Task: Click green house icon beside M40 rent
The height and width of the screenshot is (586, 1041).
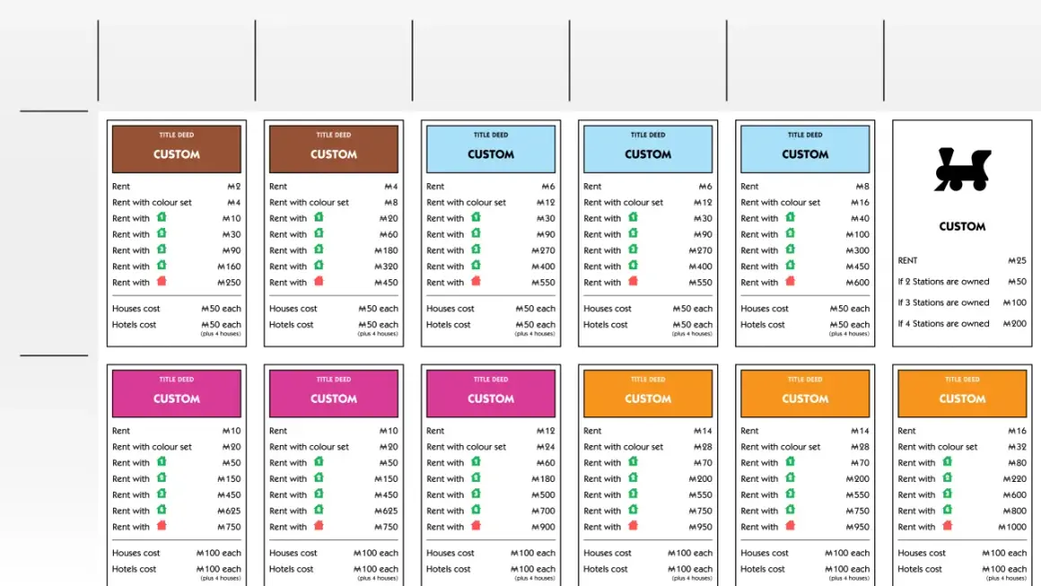Action: click(x=790, y=218)
